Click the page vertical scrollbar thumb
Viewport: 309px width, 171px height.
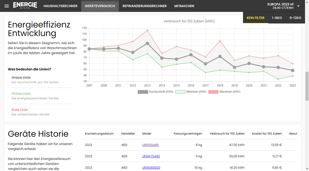click(x=307, y=86)
